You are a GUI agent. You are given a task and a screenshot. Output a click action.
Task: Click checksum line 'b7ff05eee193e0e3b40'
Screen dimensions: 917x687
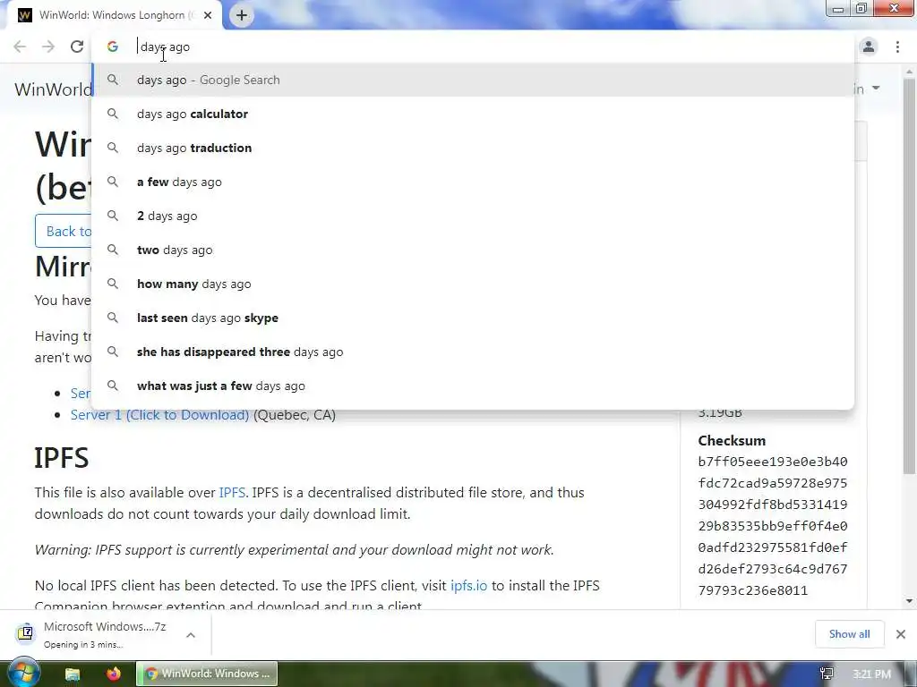pos(773,462)
